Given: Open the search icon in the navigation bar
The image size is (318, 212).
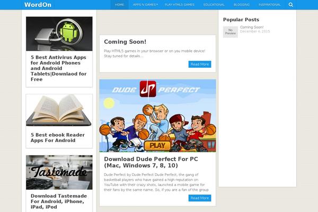Looking at the screenshot, I should click(x=290, y=5).
